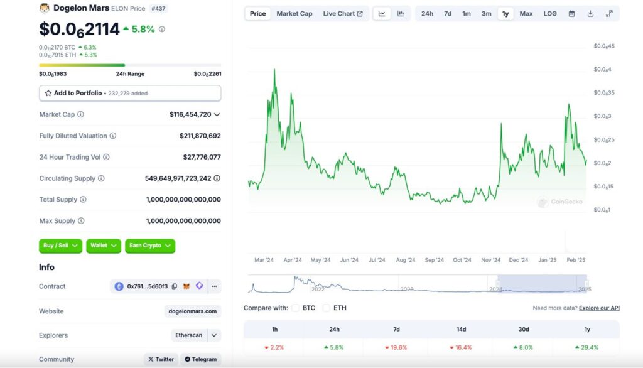Image resolution: width=643 pixels, height=368 pixels.
Task: Open more contract options ellipsis
Action: coord(215,286)
